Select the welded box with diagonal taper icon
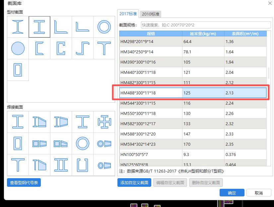The height and width of the screenshot is (207, 274). (61, 143)
